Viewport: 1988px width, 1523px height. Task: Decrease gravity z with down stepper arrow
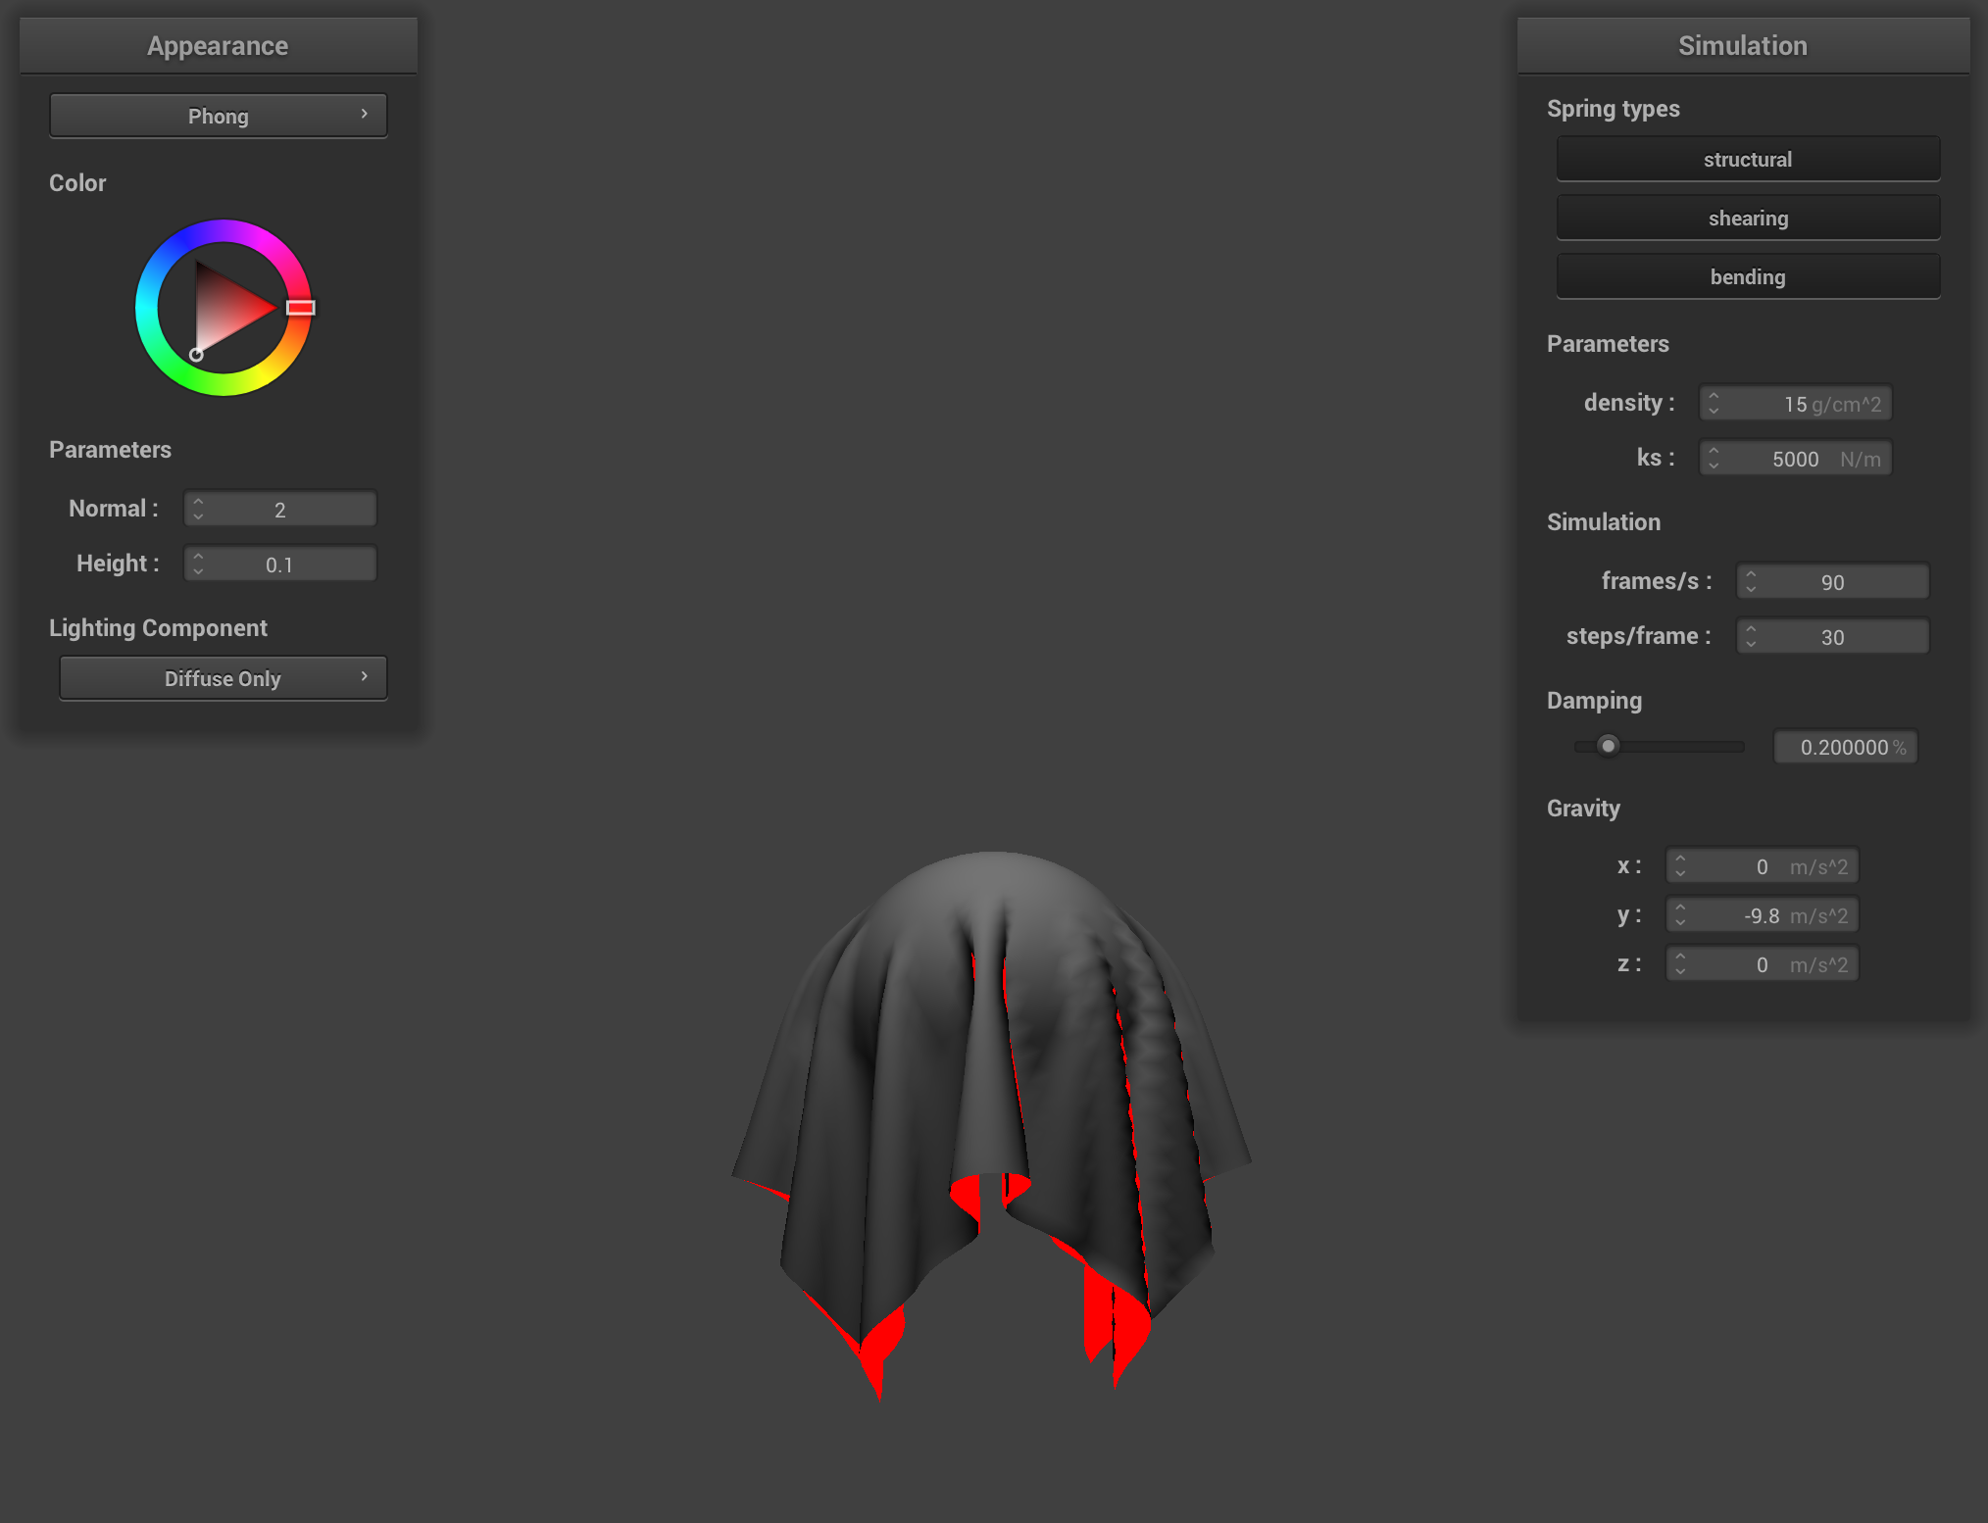tap(1680, 970)
